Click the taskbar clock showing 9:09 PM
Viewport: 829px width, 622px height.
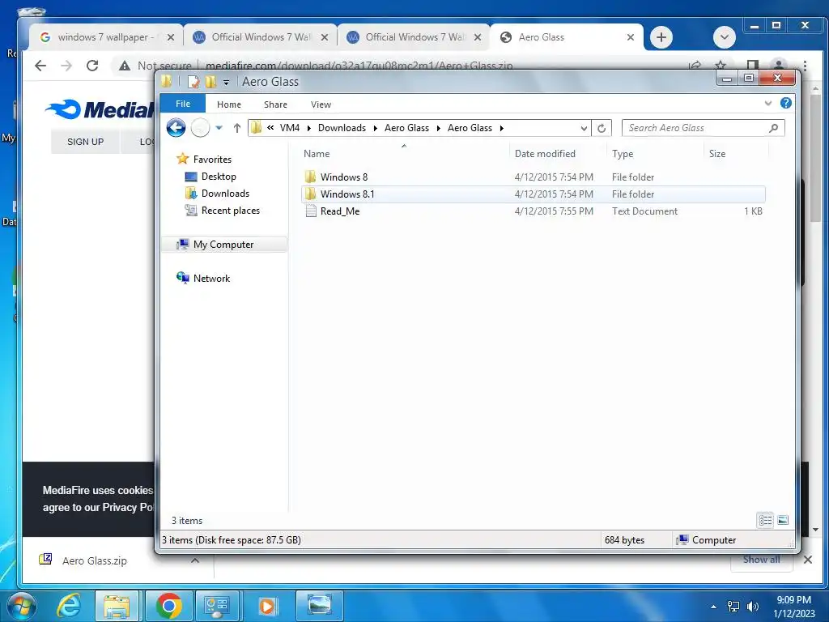tap(793, 607)
